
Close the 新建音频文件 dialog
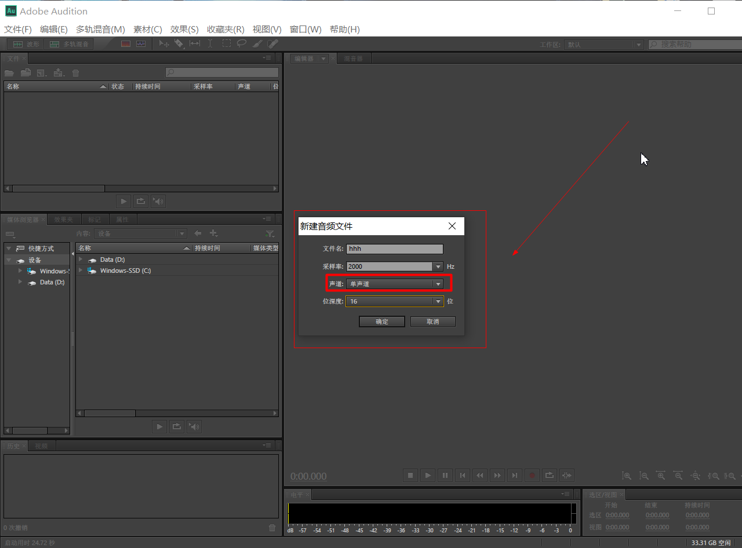tap(452, 226)
